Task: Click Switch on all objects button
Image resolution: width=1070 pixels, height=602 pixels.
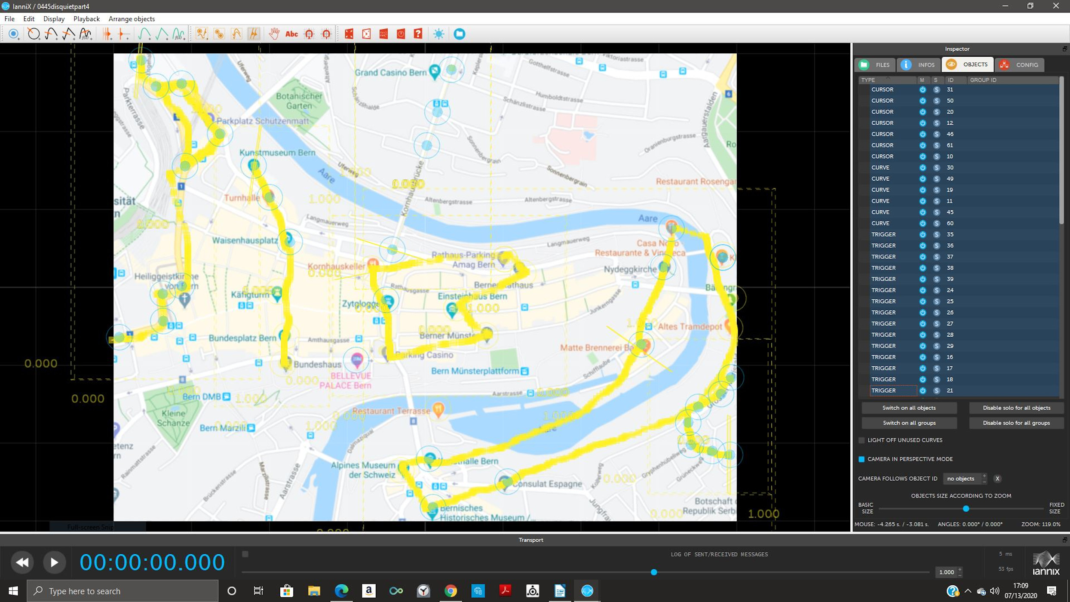Action: (x=909, y=408)
